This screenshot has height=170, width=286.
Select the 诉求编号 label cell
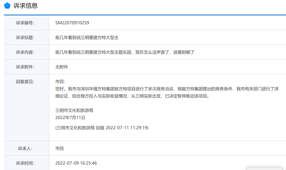pos(25,23)
